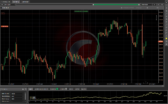Screen dimensions: 168x104
Task: Click the chart horizontal scrollbar below time axis
Action: (82, 86)
